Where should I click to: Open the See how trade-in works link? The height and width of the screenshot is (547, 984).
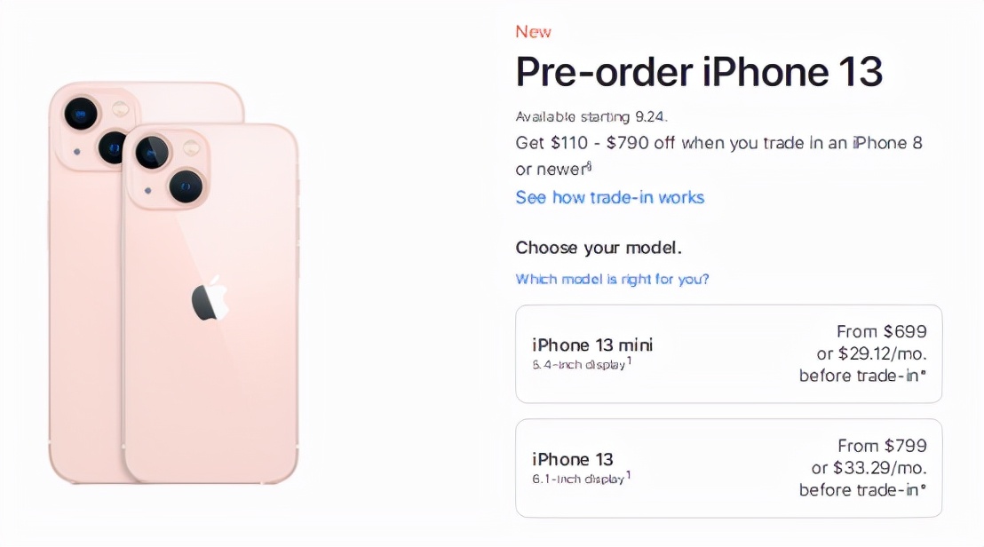pyautogui.click(x=610, y=197)
